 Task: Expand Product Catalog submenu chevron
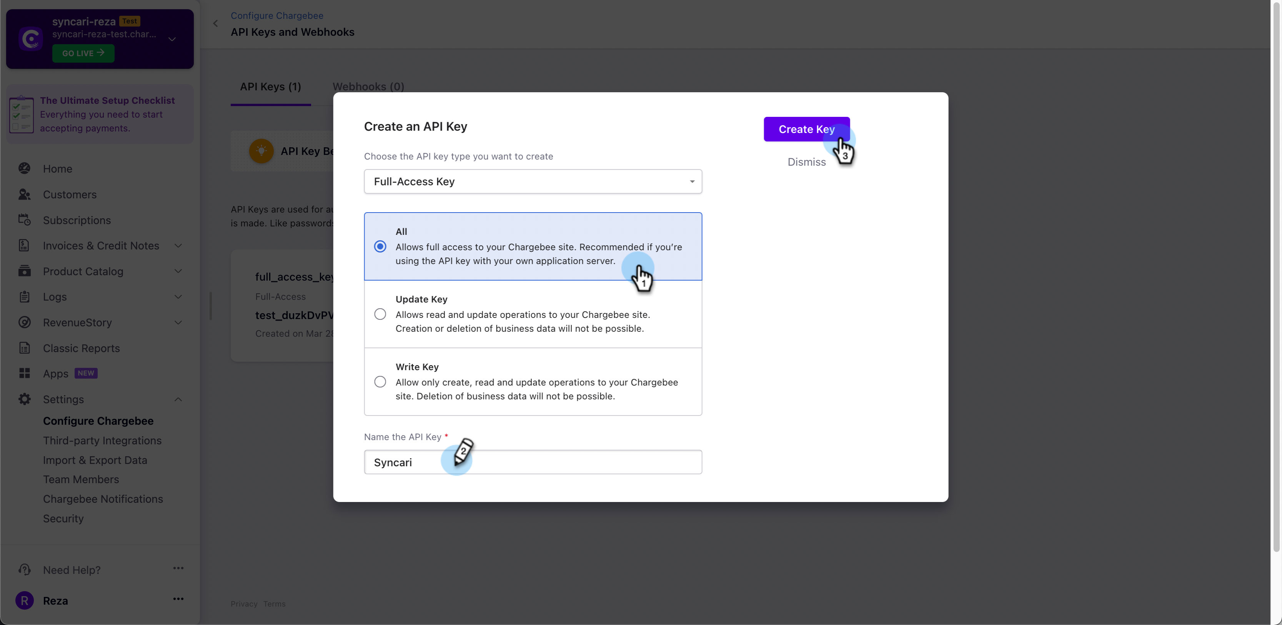(178, 271)
